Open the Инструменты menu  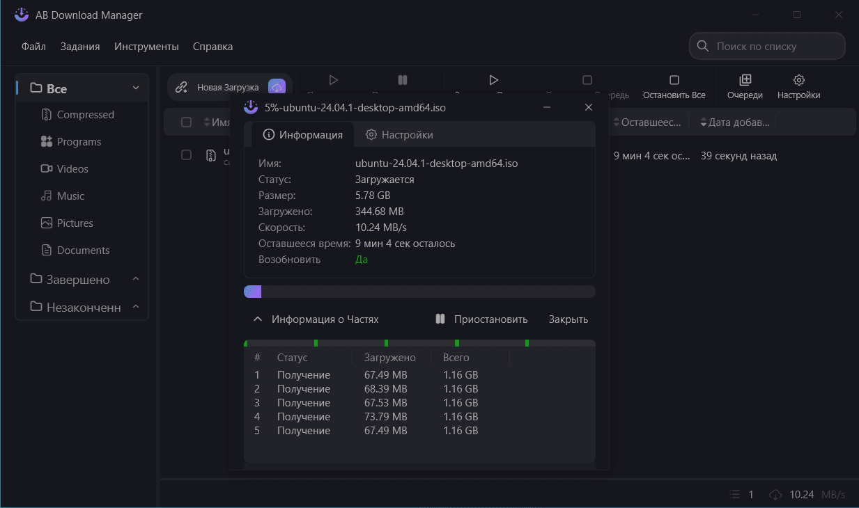pyautogui.click(x=147, y=47)
